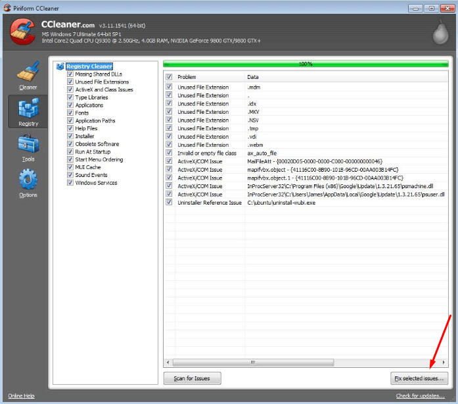The width and height of the screenshot is (458, 404).
Task: Select the psuser.dll InProcServer32 row
Action: [306, 194]
